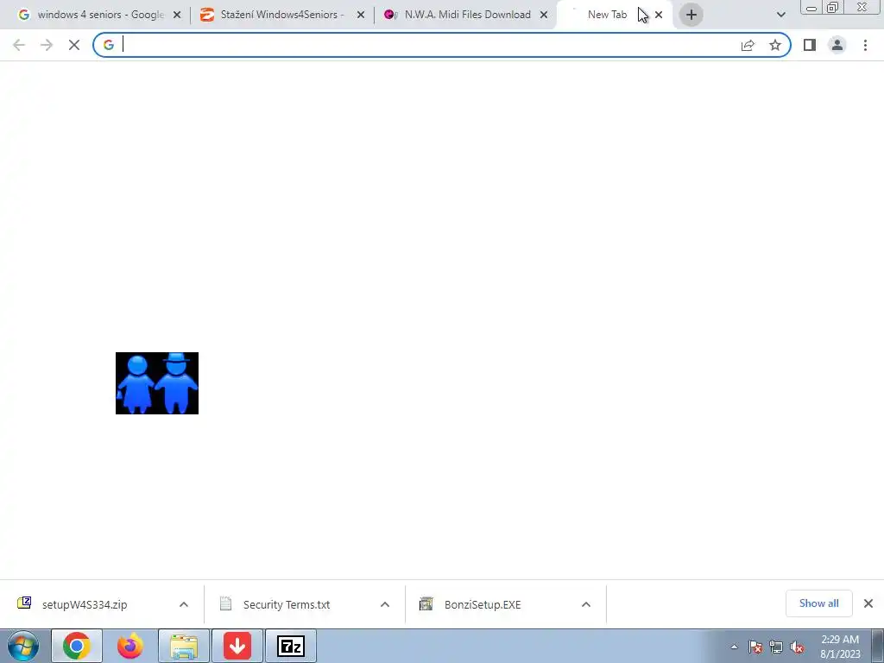This screenshot has height=663, width=884.
Task: Open the profile avatar menu
Action: coord(837,45)
